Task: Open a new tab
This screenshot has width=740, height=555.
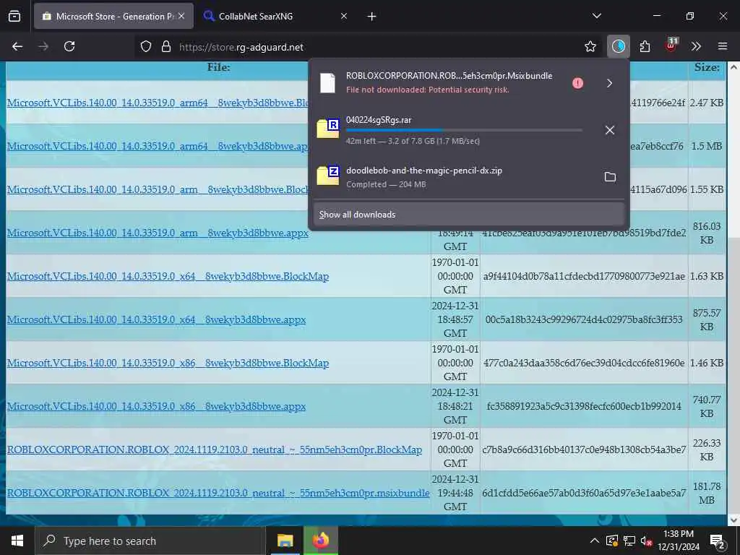Action: tap(371, 17)
